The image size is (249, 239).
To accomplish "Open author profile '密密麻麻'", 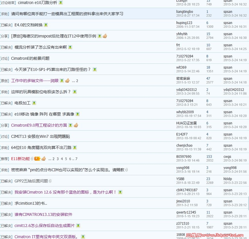I will (183, 79).
